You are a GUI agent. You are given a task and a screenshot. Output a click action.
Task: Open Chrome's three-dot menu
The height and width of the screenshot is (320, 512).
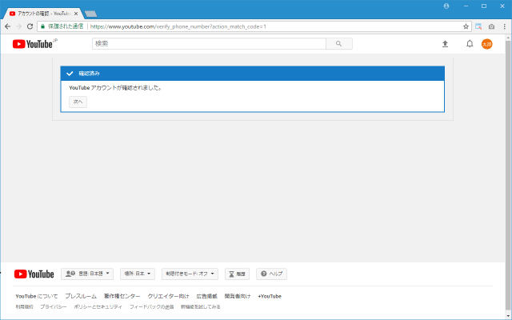(x=504, y=26)
